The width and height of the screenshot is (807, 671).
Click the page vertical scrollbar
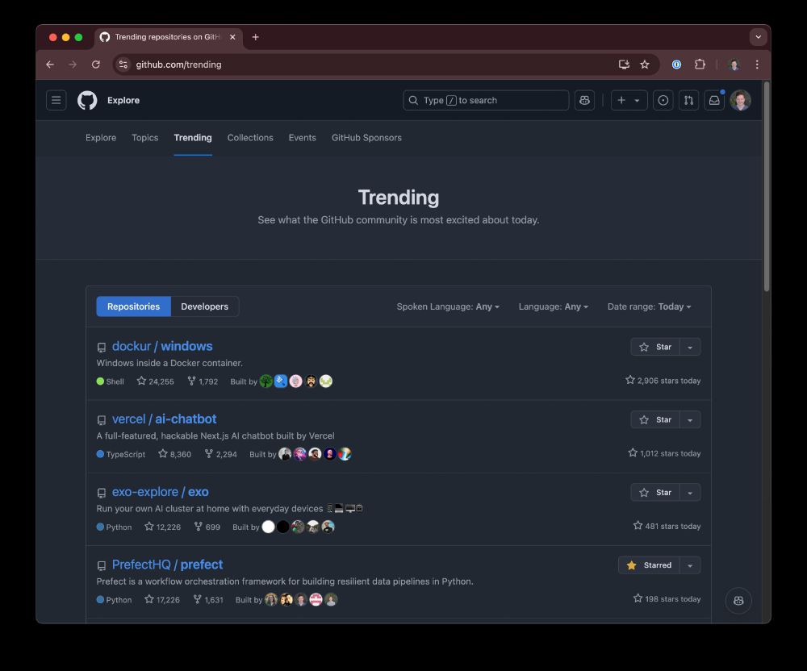click(x=767, y=187)
